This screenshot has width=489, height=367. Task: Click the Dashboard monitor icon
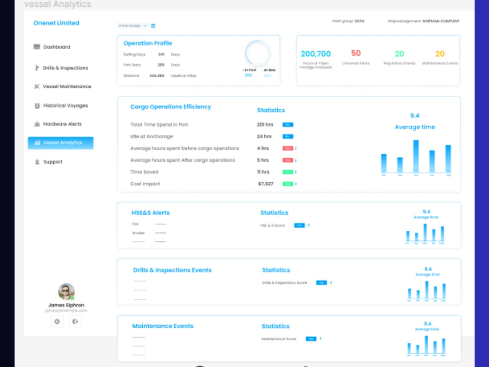37,47
